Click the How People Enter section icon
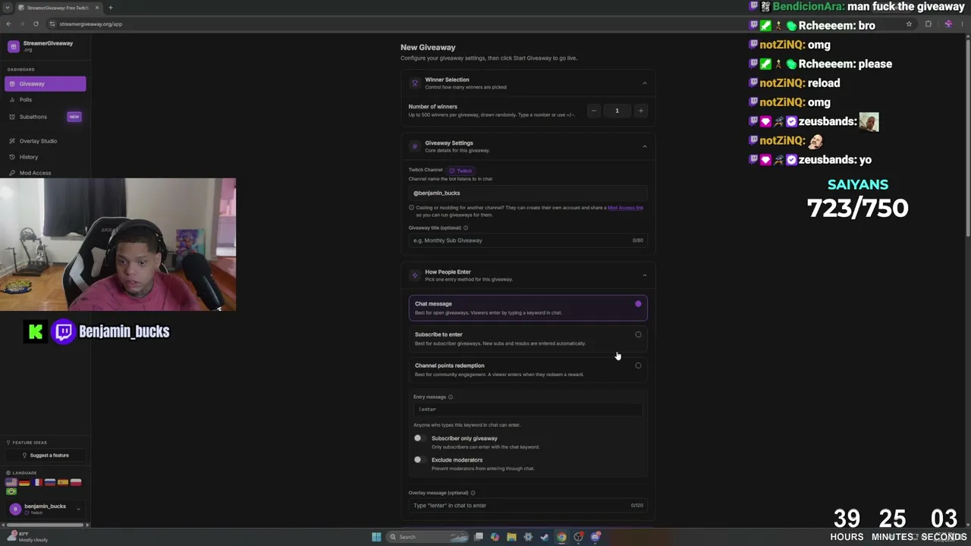 point(414,275)
